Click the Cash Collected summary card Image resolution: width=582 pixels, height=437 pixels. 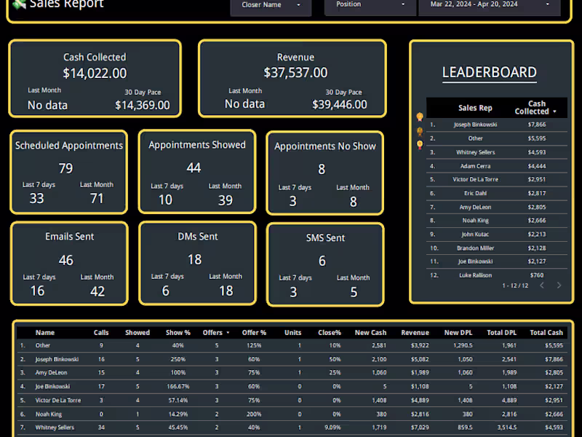point(95,78)
